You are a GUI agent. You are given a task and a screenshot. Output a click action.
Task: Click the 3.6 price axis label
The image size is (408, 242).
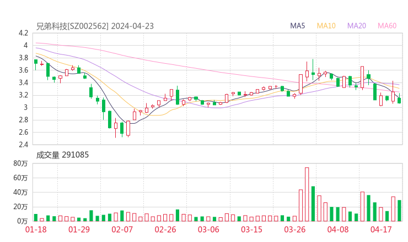[23, 70]
